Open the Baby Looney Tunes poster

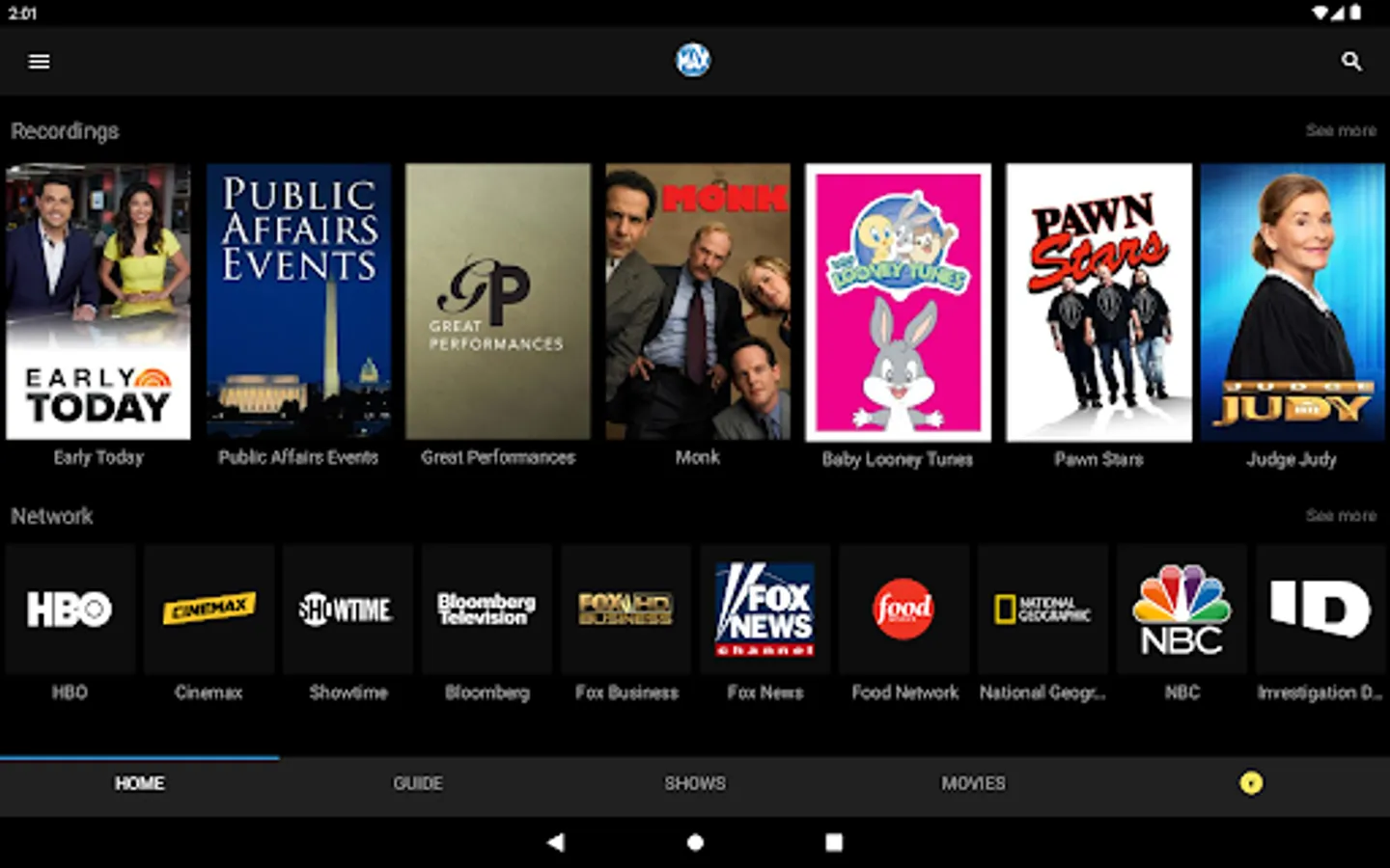[x=898, y=303]
